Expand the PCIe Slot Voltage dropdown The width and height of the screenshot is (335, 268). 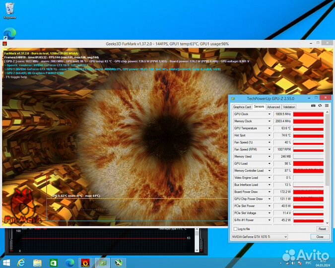(269, 213)
